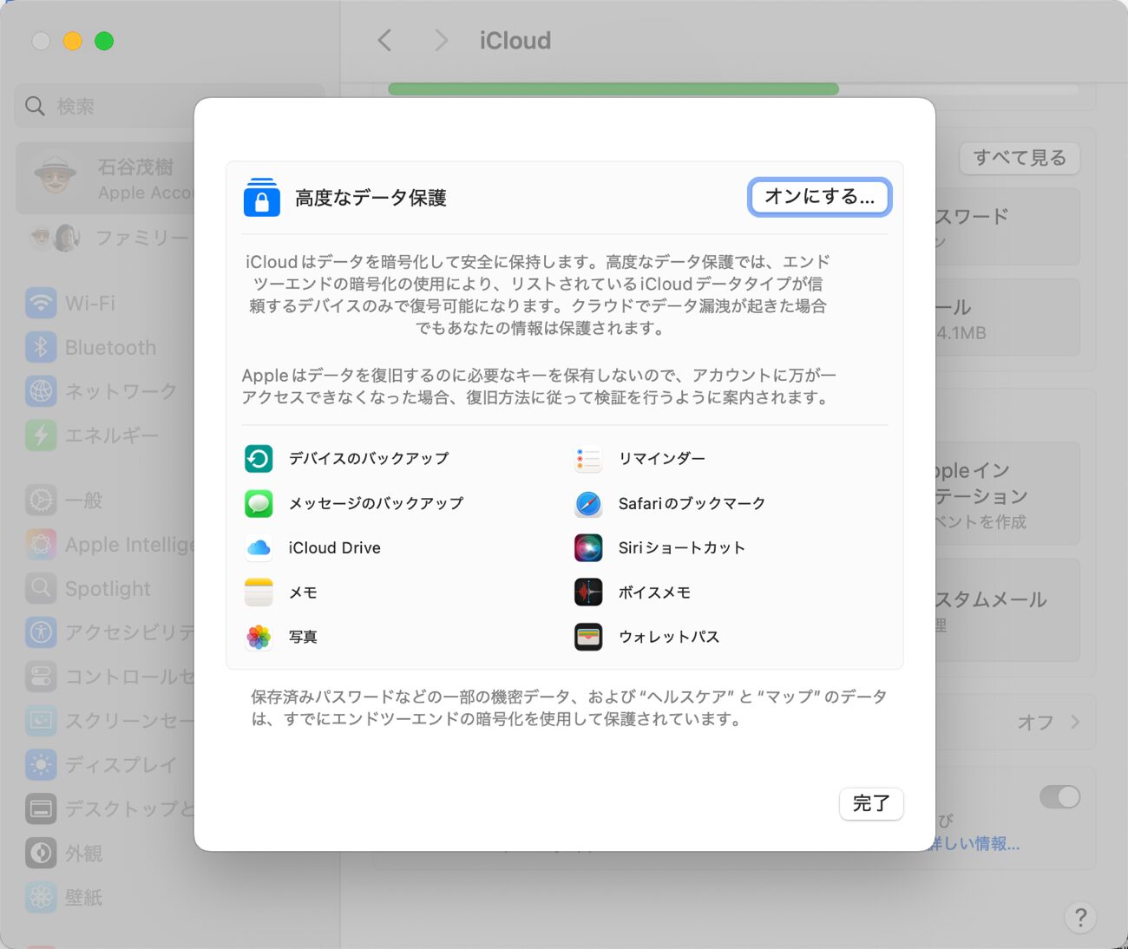This screenshot has height=949, width=1128.
Task: Click the Siri shortcuts icon
Action: tap(588, 548)
